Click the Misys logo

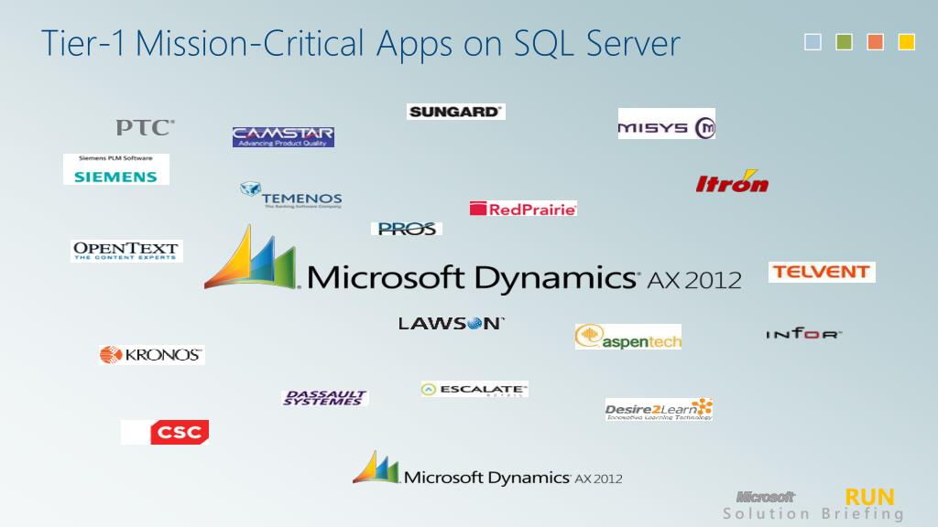pyautogui.click(x=667, y=124)
